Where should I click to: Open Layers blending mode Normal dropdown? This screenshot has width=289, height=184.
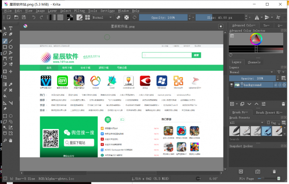pyautogui.click(x=251, y=72)
